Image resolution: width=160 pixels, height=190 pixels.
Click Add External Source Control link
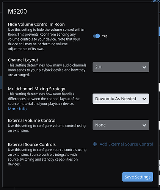[126, 144]
